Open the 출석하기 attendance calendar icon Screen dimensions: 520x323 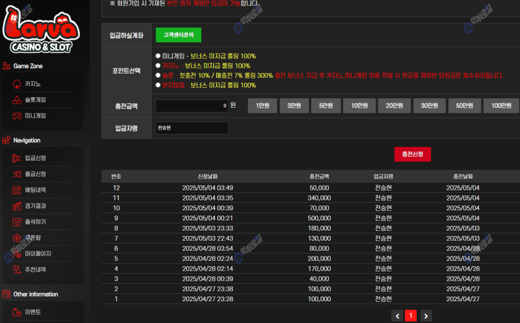pos(17,222)
